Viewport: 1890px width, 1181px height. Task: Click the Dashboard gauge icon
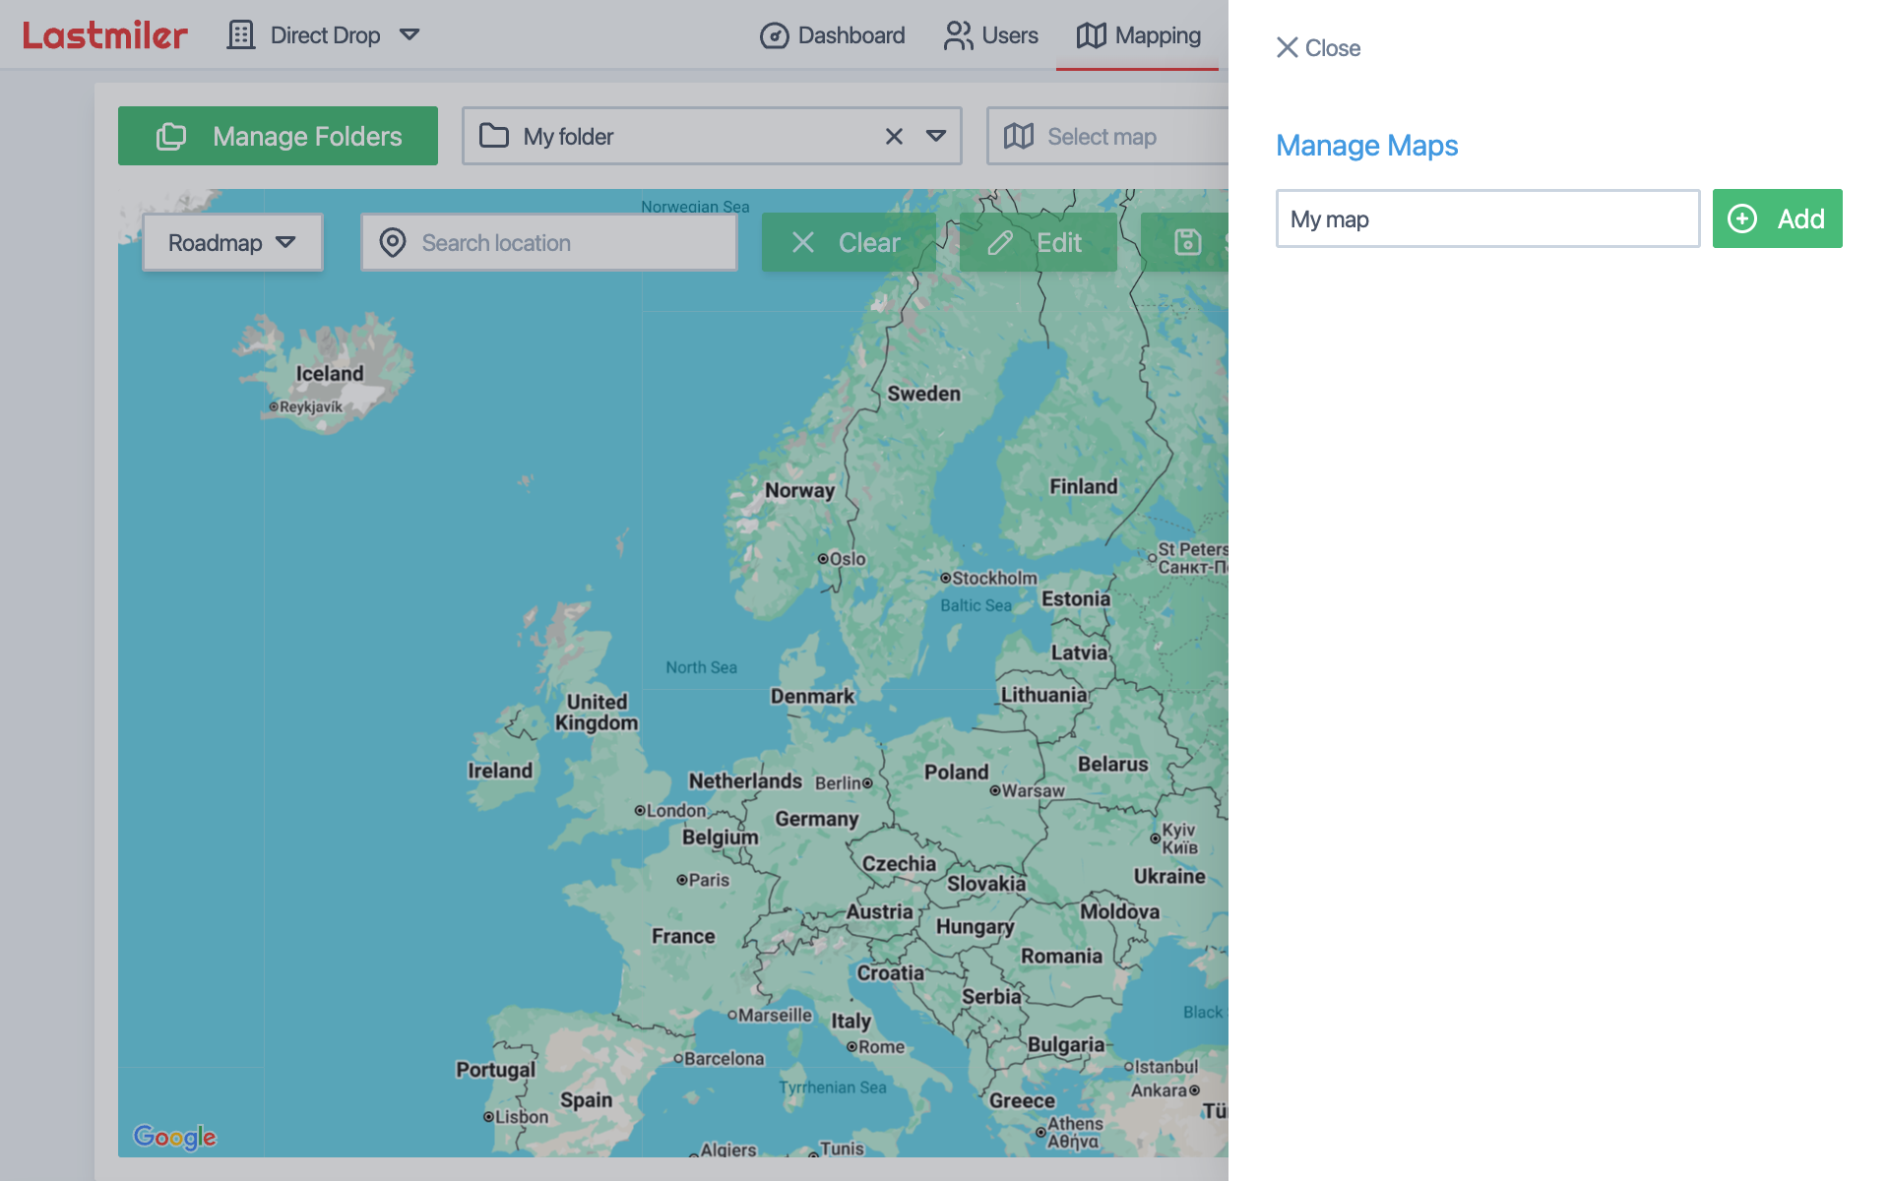coord(775,36)
